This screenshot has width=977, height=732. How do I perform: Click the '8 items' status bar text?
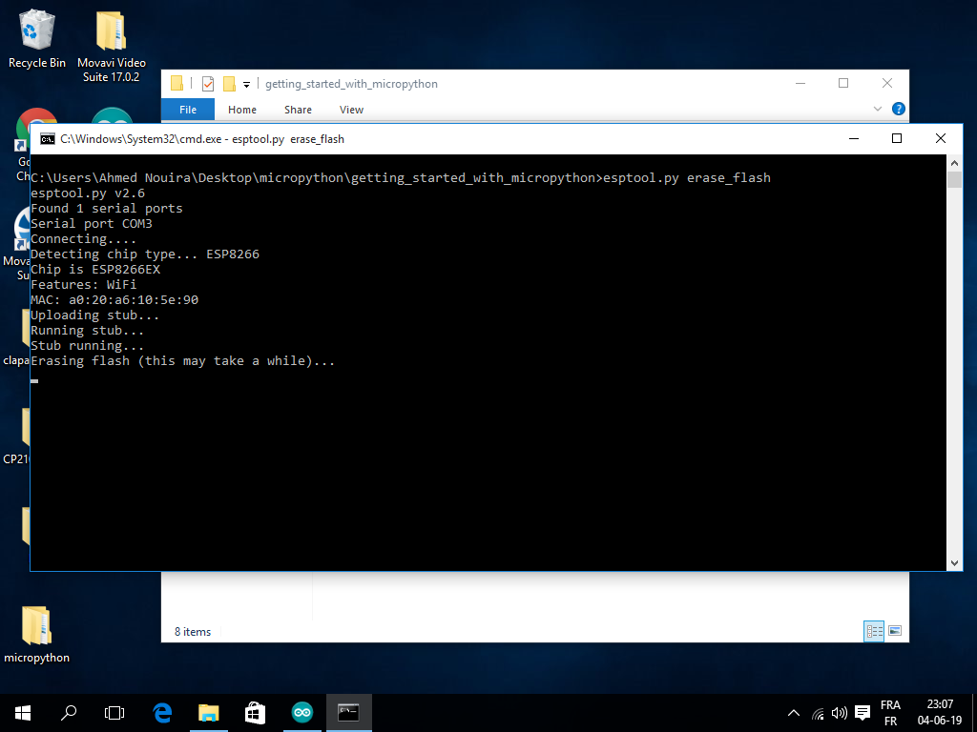point(193,632)
